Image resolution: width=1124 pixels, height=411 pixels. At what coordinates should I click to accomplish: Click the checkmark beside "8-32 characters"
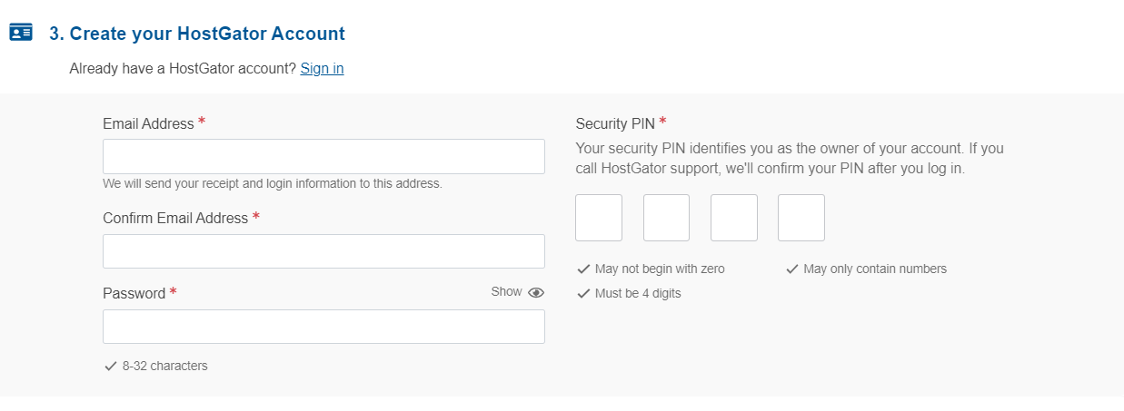point(111,367)
